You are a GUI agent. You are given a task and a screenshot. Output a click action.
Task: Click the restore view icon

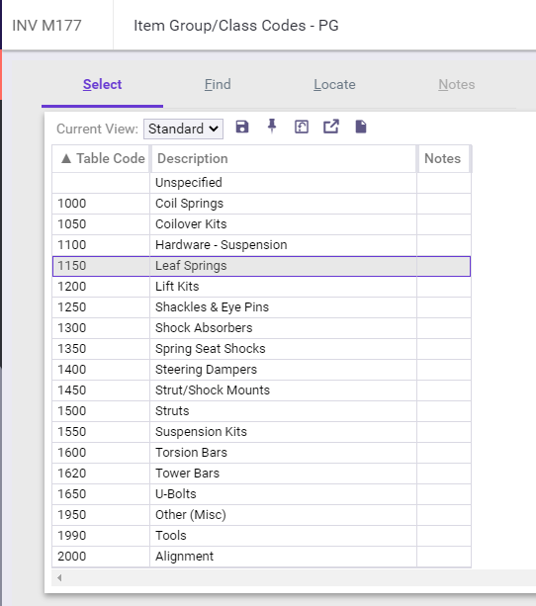click(302, 127)
